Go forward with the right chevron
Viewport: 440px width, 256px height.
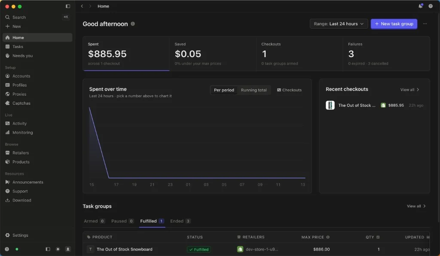click(90, 6)
